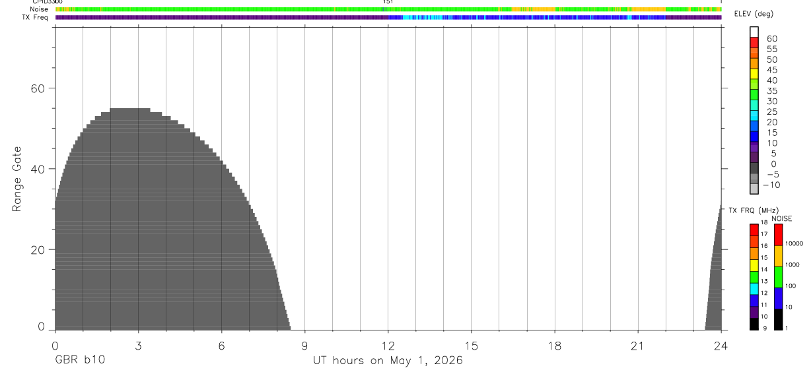811x374 pixels.
Task: Click the '30' label on the ELEV scale
Action: coord(772,102)
